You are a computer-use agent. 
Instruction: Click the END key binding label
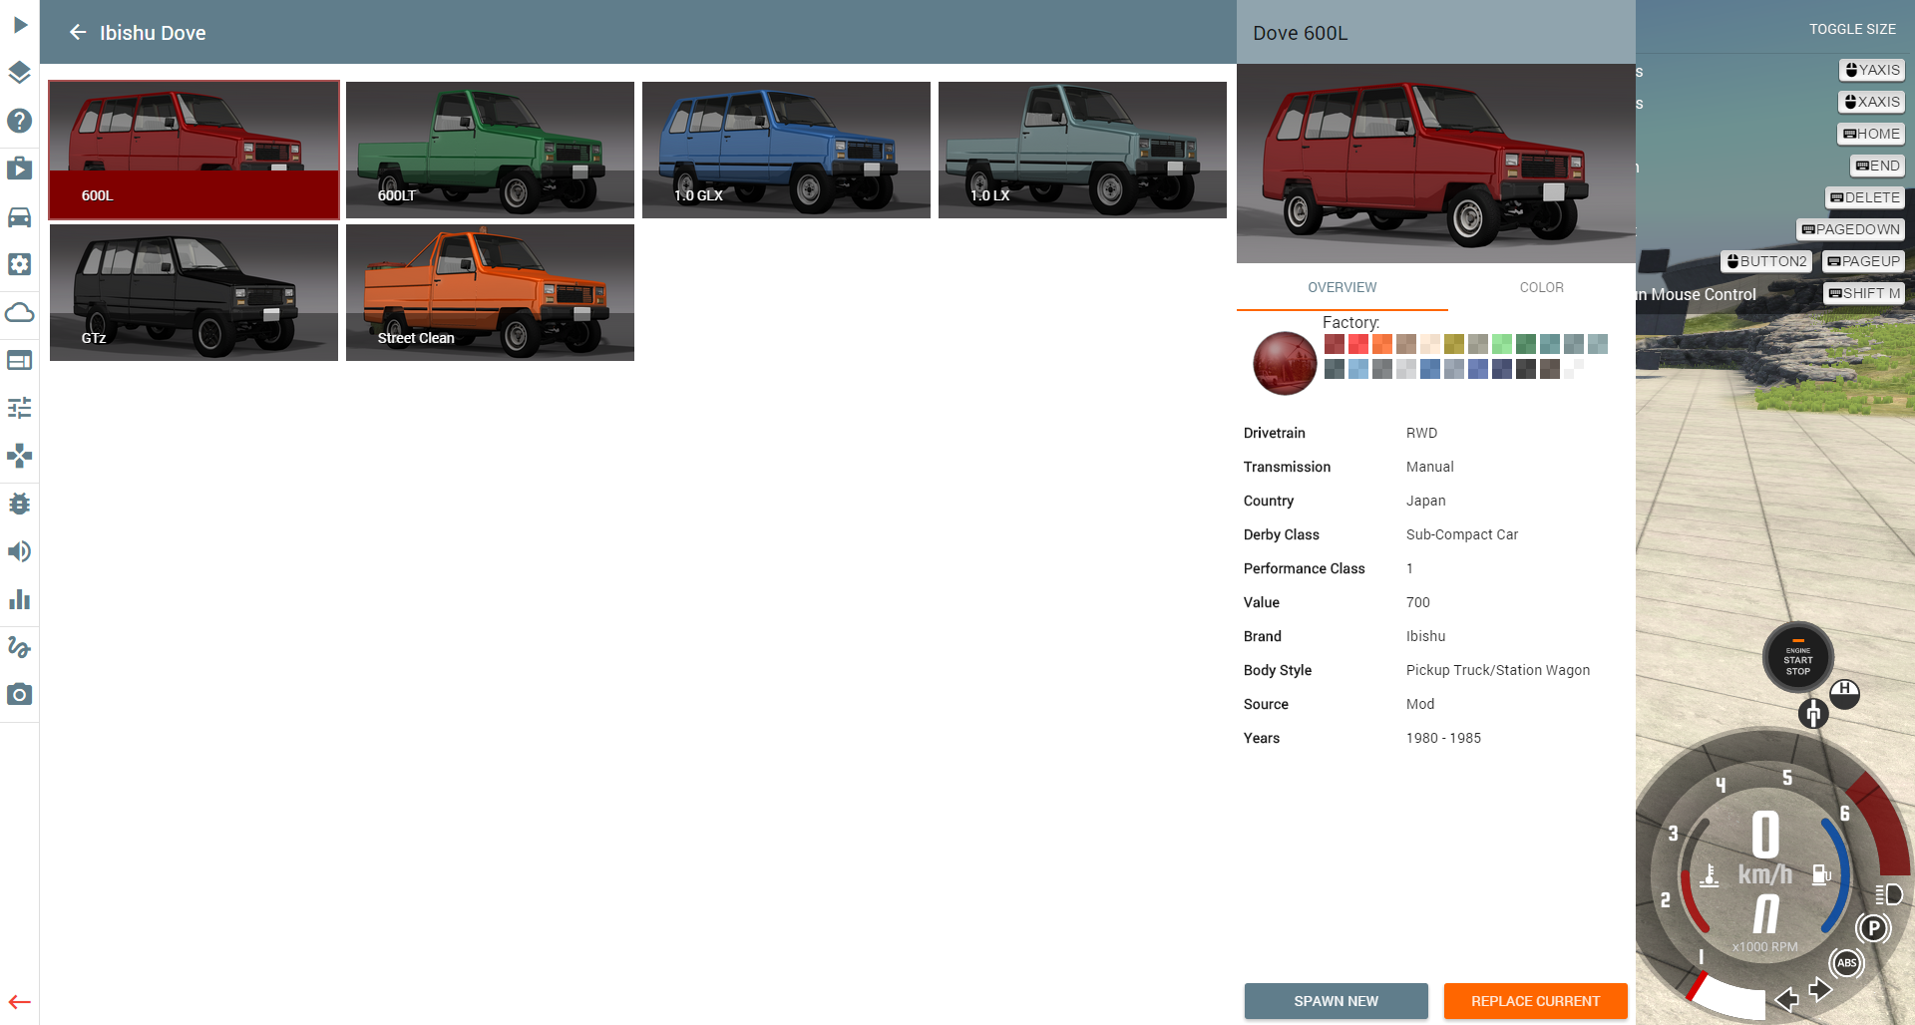tap(1877, 166)
